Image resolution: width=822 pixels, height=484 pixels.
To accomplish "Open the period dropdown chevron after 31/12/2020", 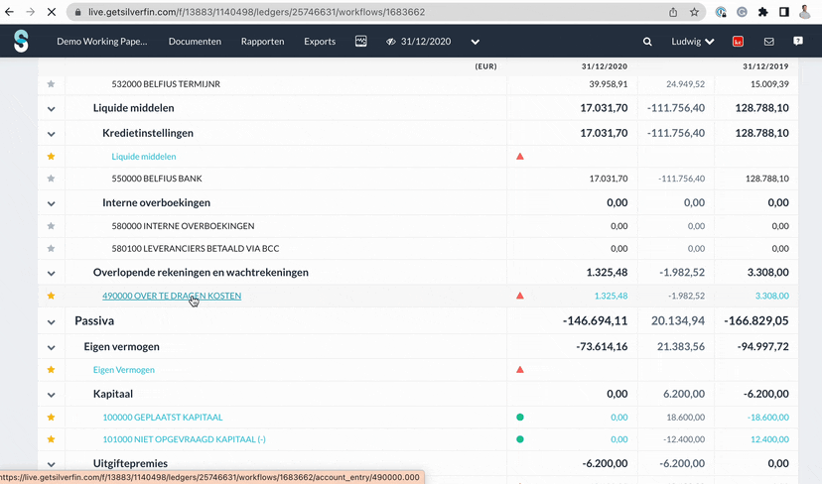I will pyautogui.click(x=475, y=42).
